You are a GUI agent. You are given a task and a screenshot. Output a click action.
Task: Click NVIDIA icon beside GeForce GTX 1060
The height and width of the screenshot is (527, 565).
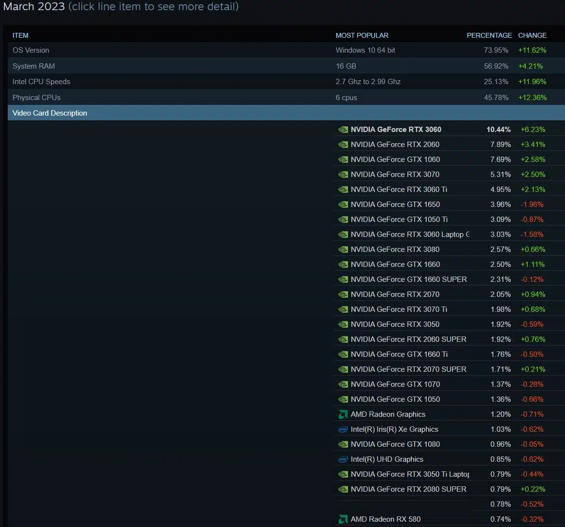coord(343,160)
